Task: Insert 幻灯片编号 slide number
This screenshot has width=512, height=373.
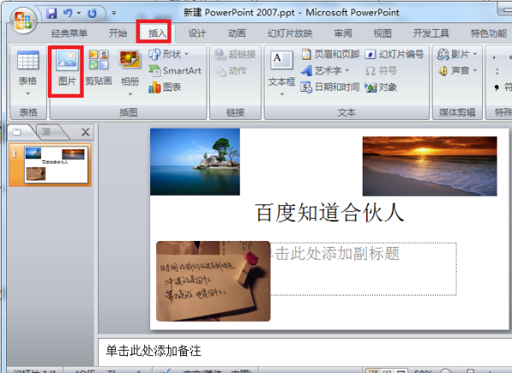Action: (x=394, y=55)
